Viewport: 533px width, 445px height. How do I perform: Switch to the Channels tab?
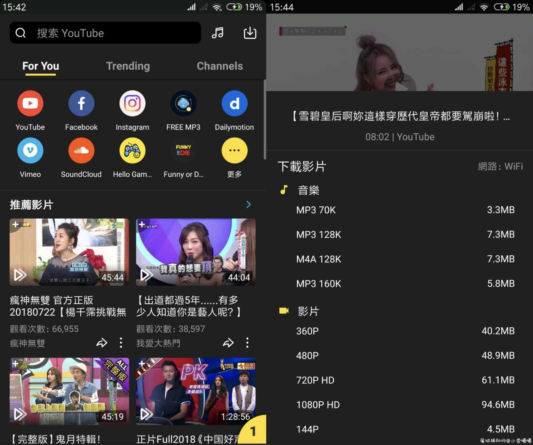pyautogui.click(x=220, y=66)
